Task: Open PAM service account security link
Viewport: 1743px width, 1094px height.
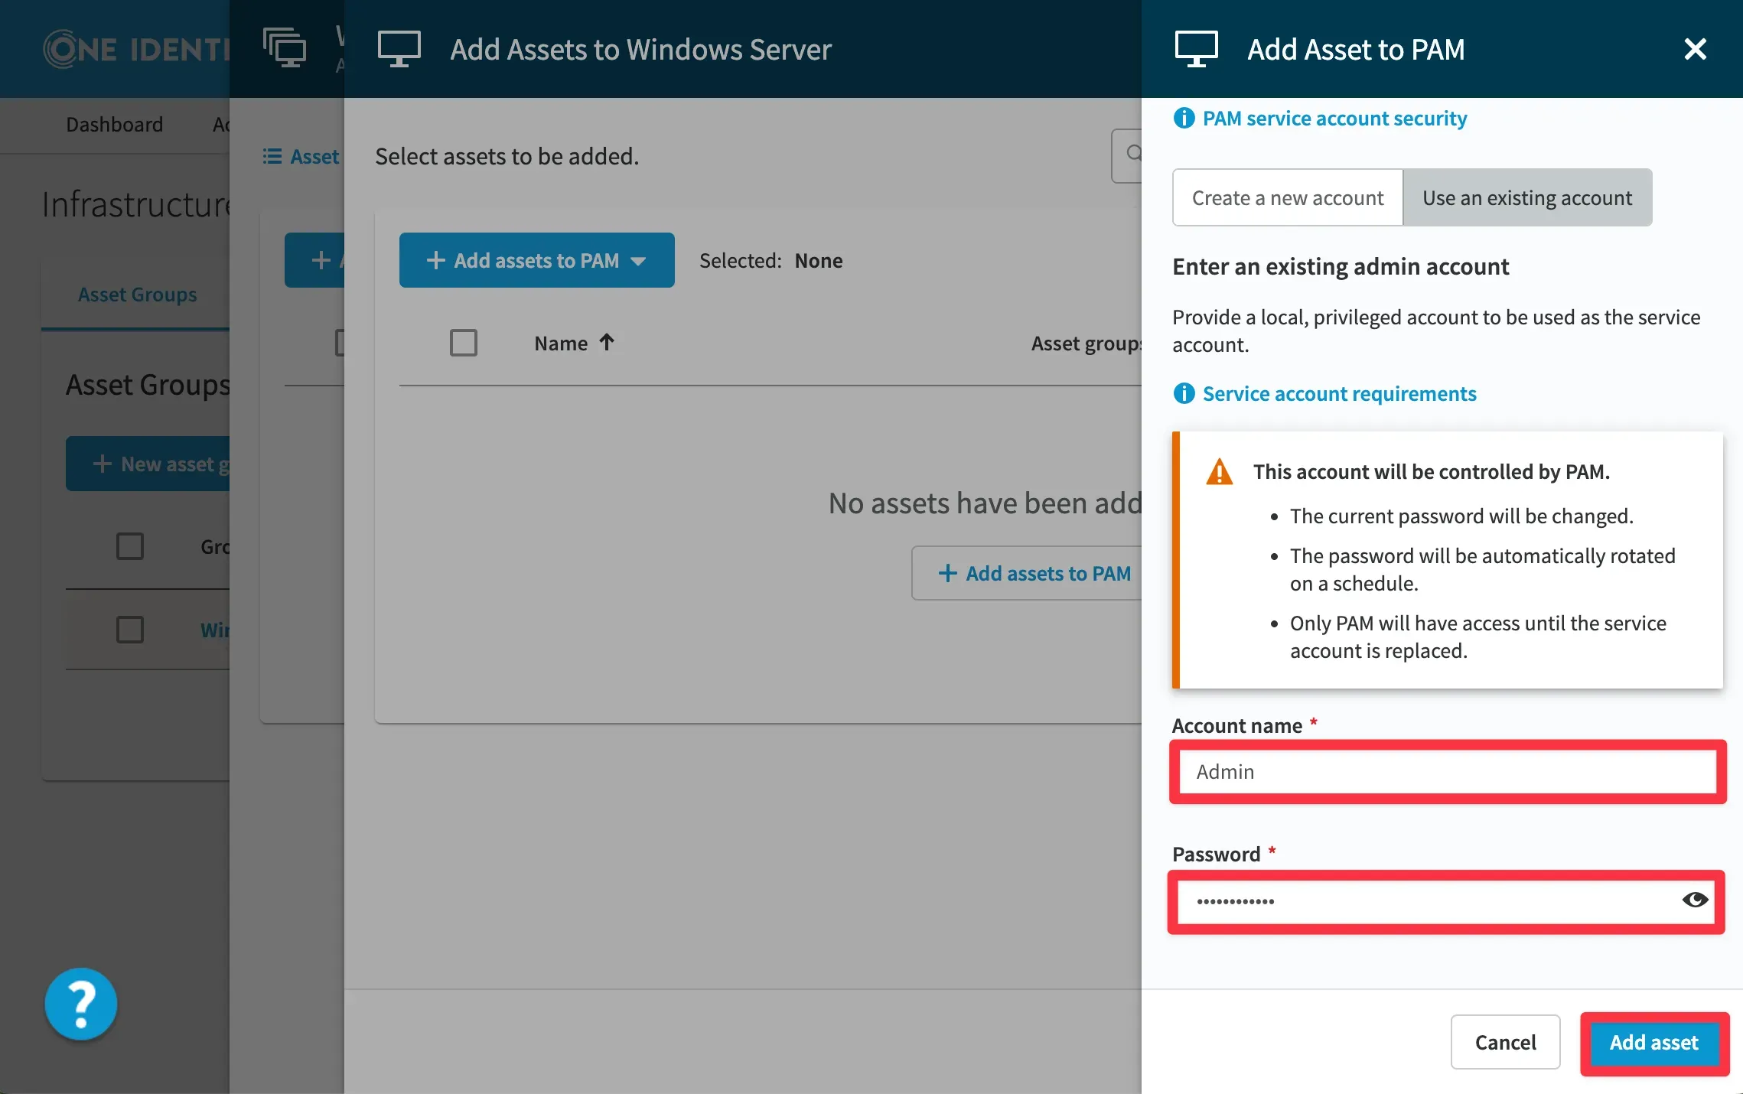Action: 1334,119
